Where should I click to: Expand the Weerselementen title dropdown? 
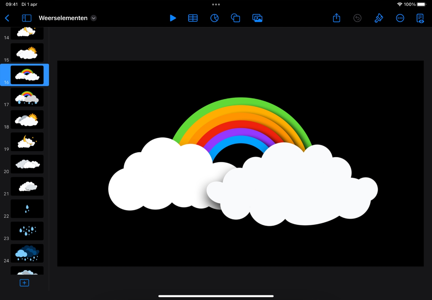93,18
